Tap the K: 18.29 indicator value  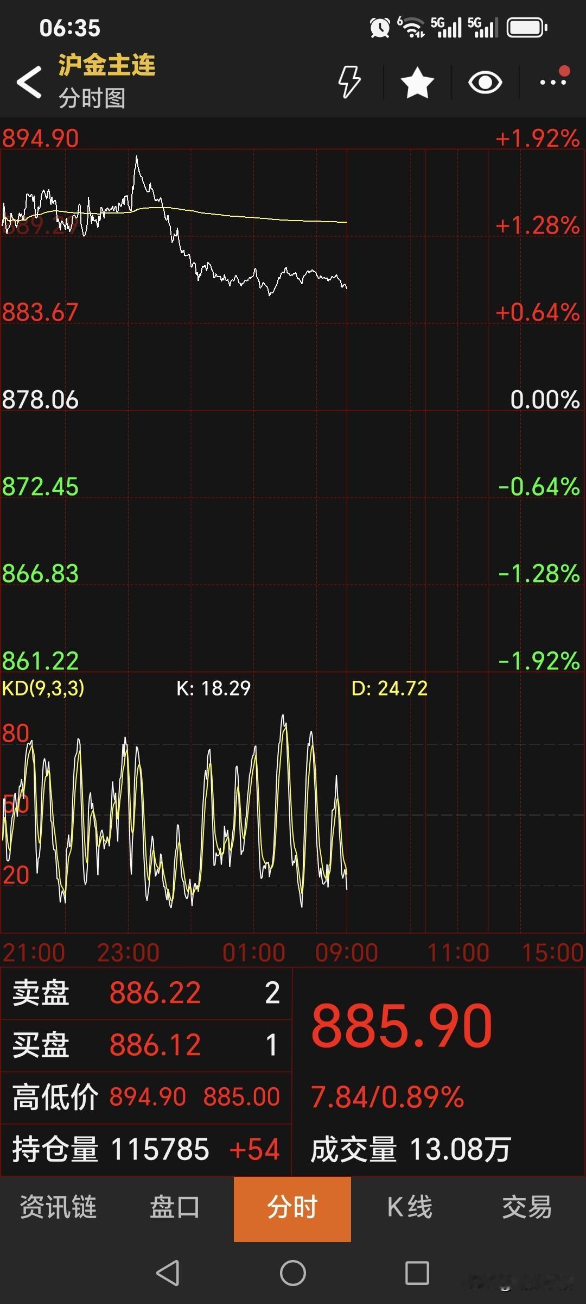(x=214, y=688)
